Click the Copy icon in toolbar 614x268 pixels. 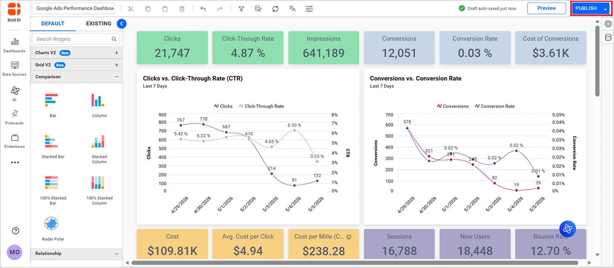148,9
